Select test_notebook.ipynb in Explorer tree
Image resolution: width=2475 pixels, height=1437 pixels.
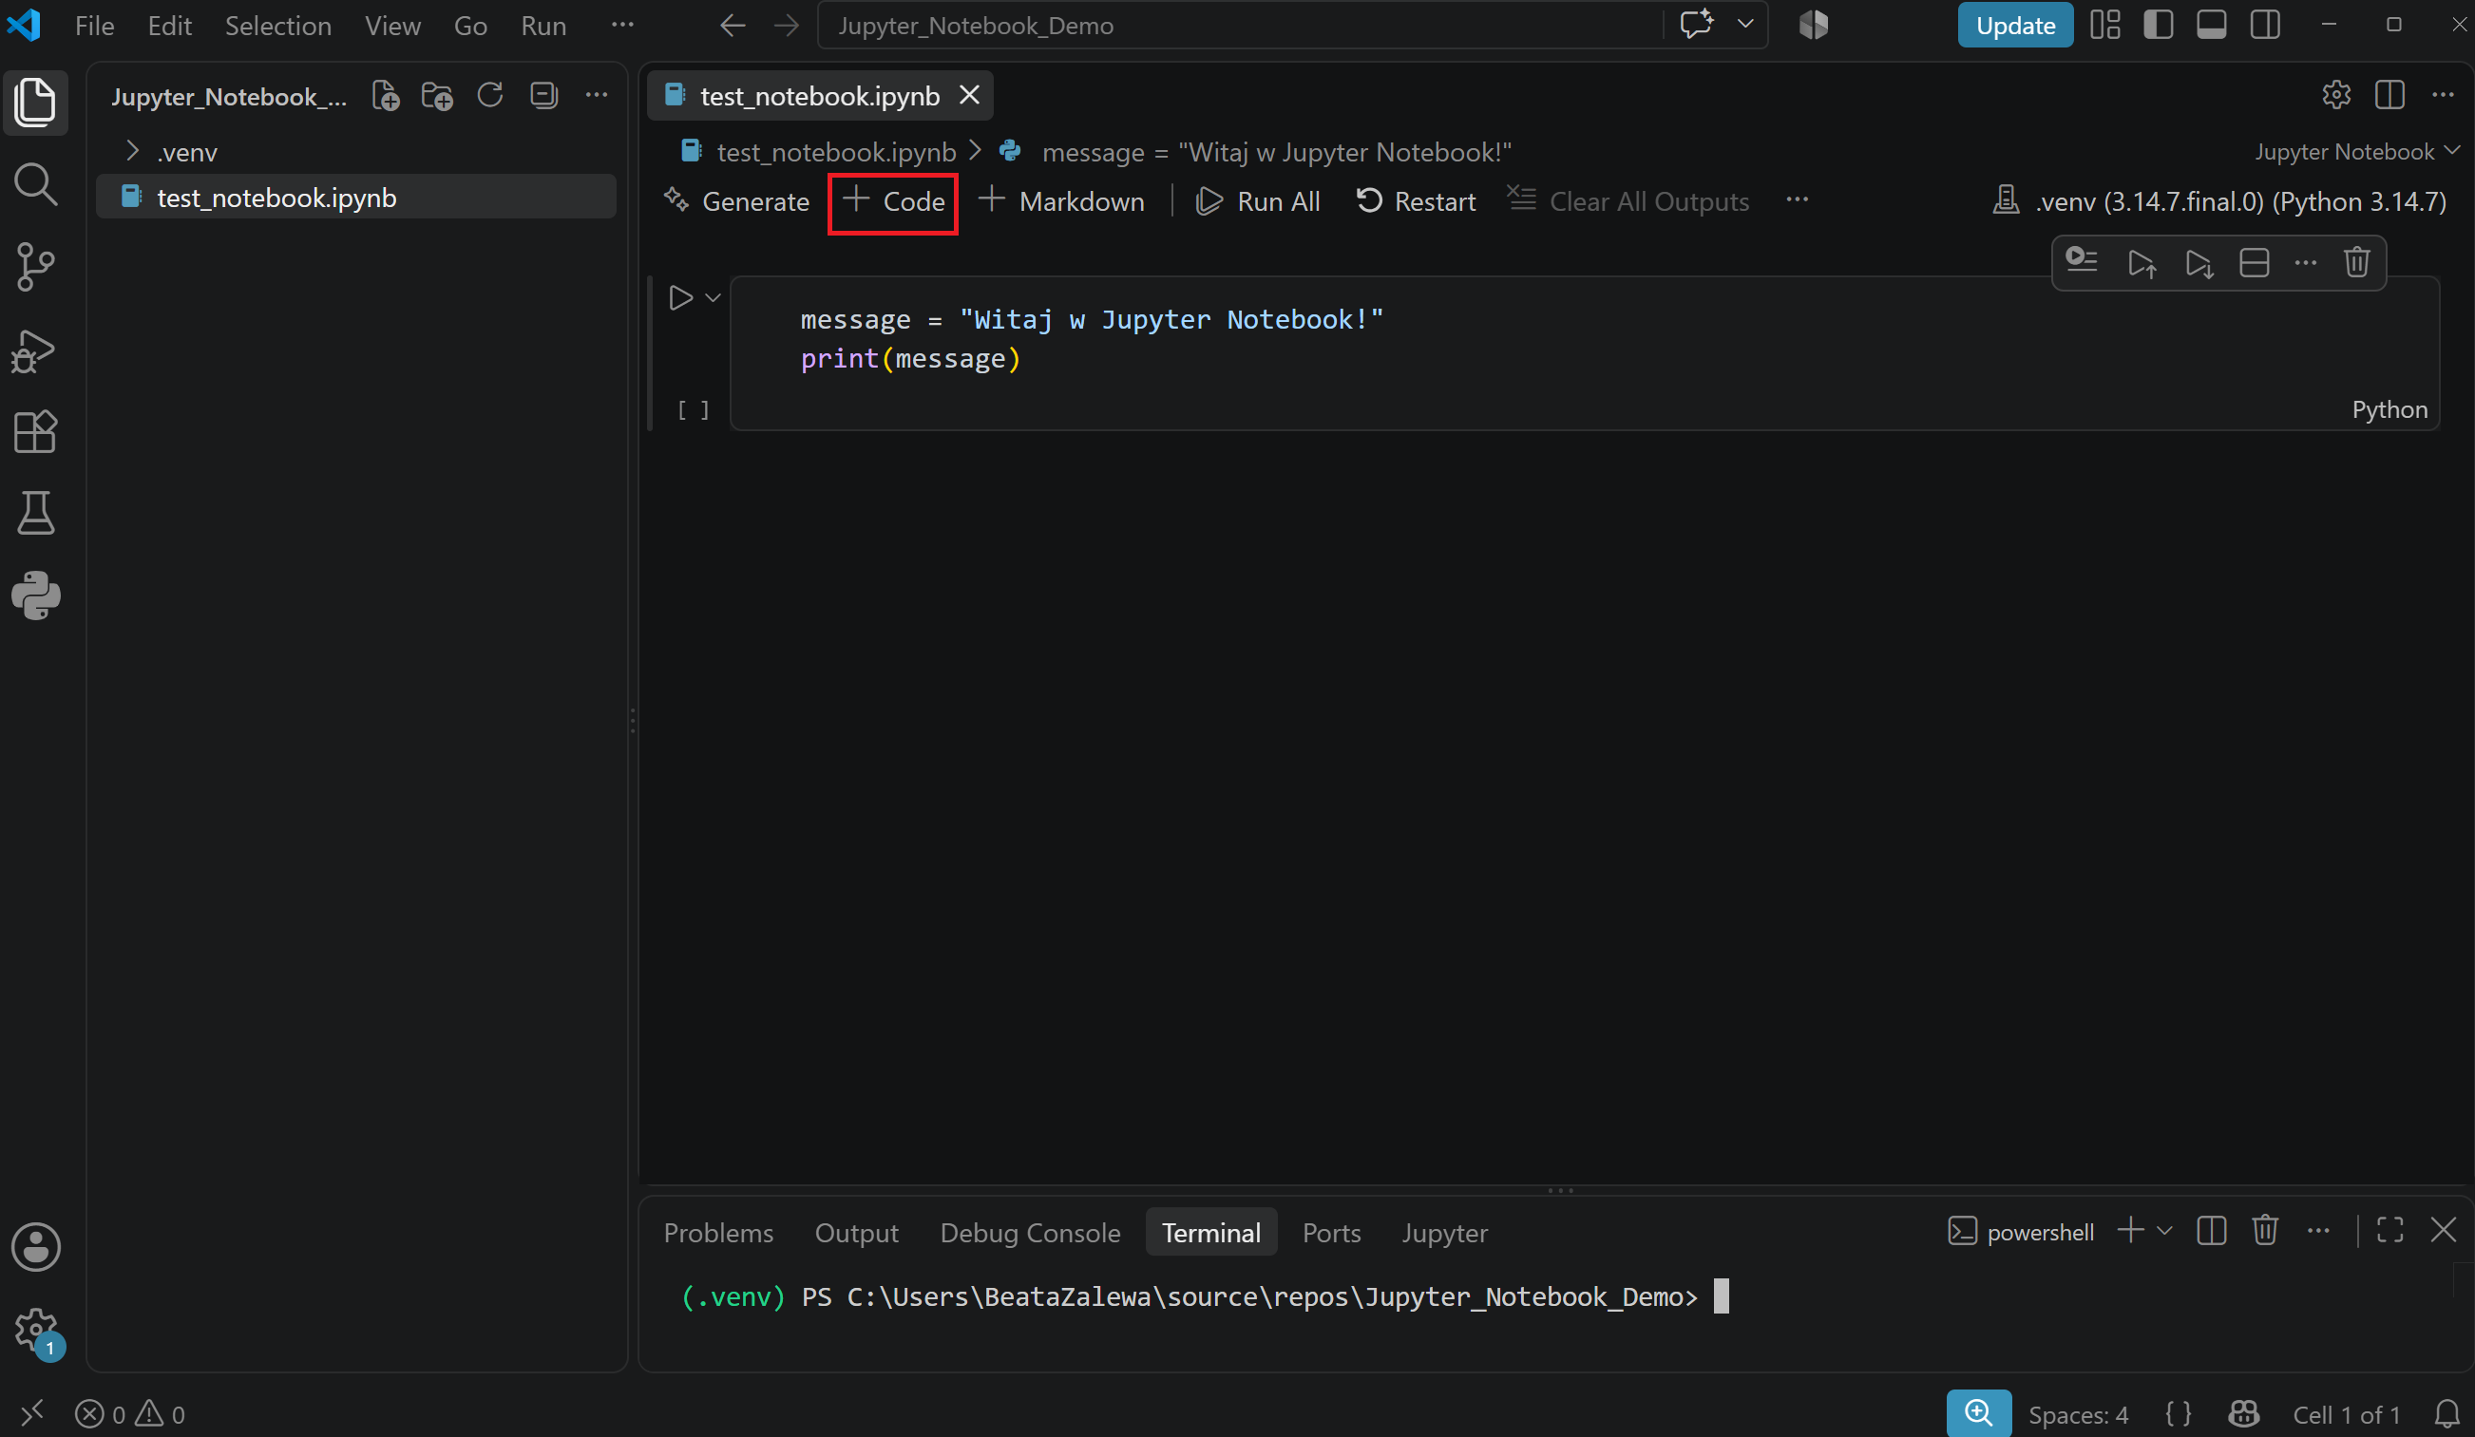click(355, 198)
